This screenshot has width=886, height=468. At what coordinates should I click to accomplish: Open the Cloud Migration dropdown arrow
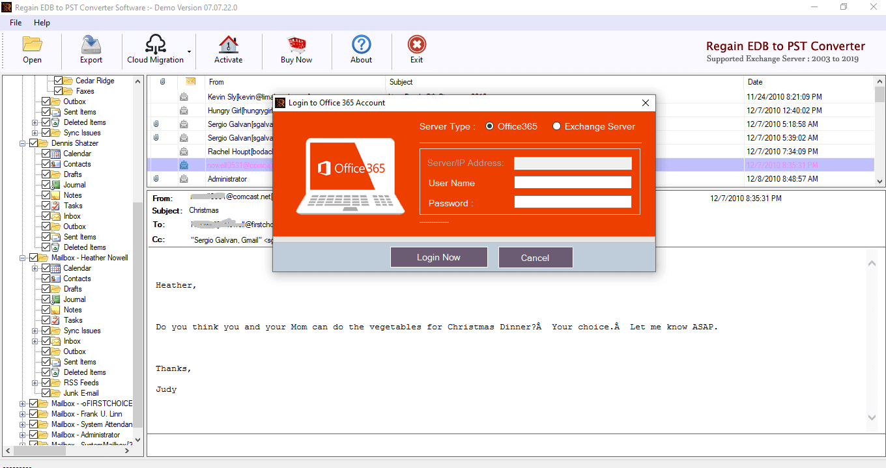(x=190, y=51)
